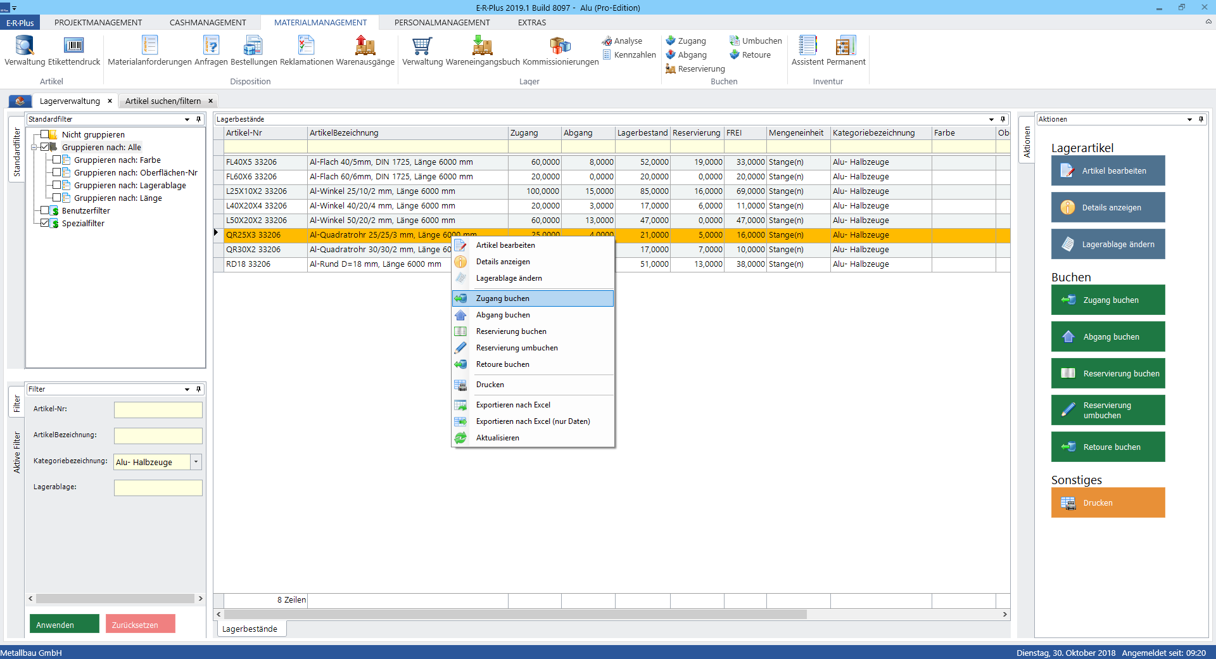
Task: Open Kennzahlen in the ribbon
Action: (629, 54)
